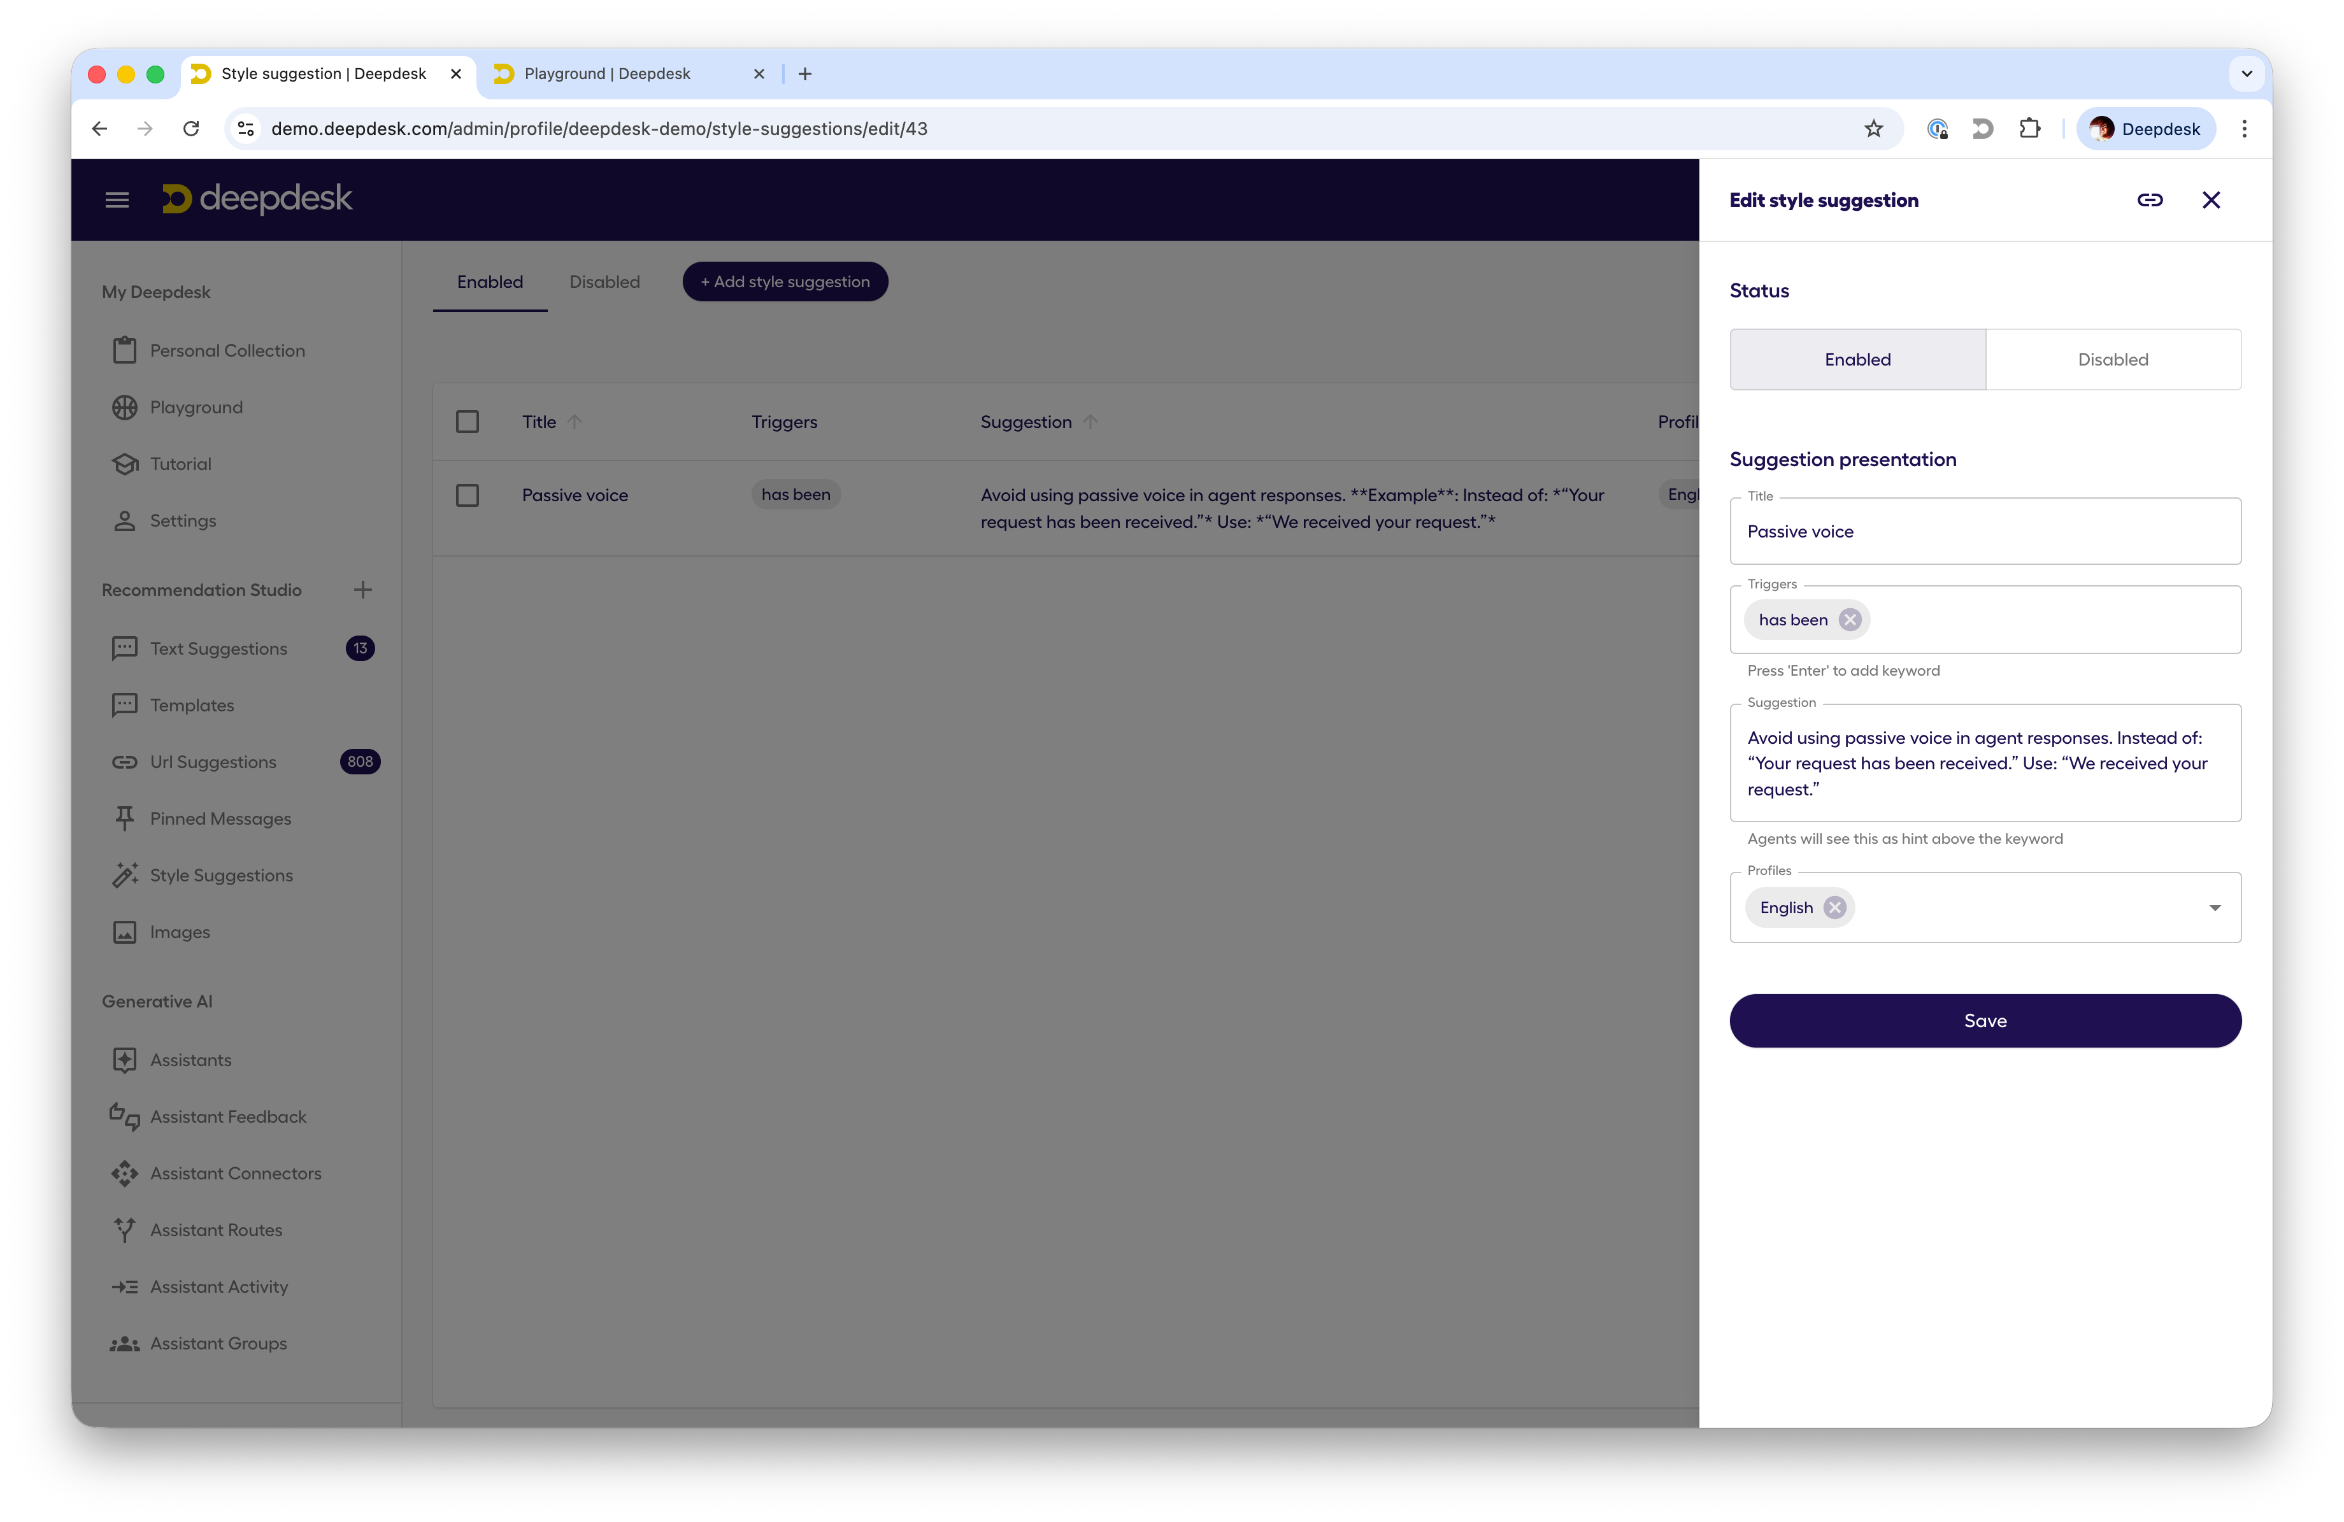Screen dimensions: 2344x1522
Task: Click the copy link icon in edit panel
Action: point(2149,200)
